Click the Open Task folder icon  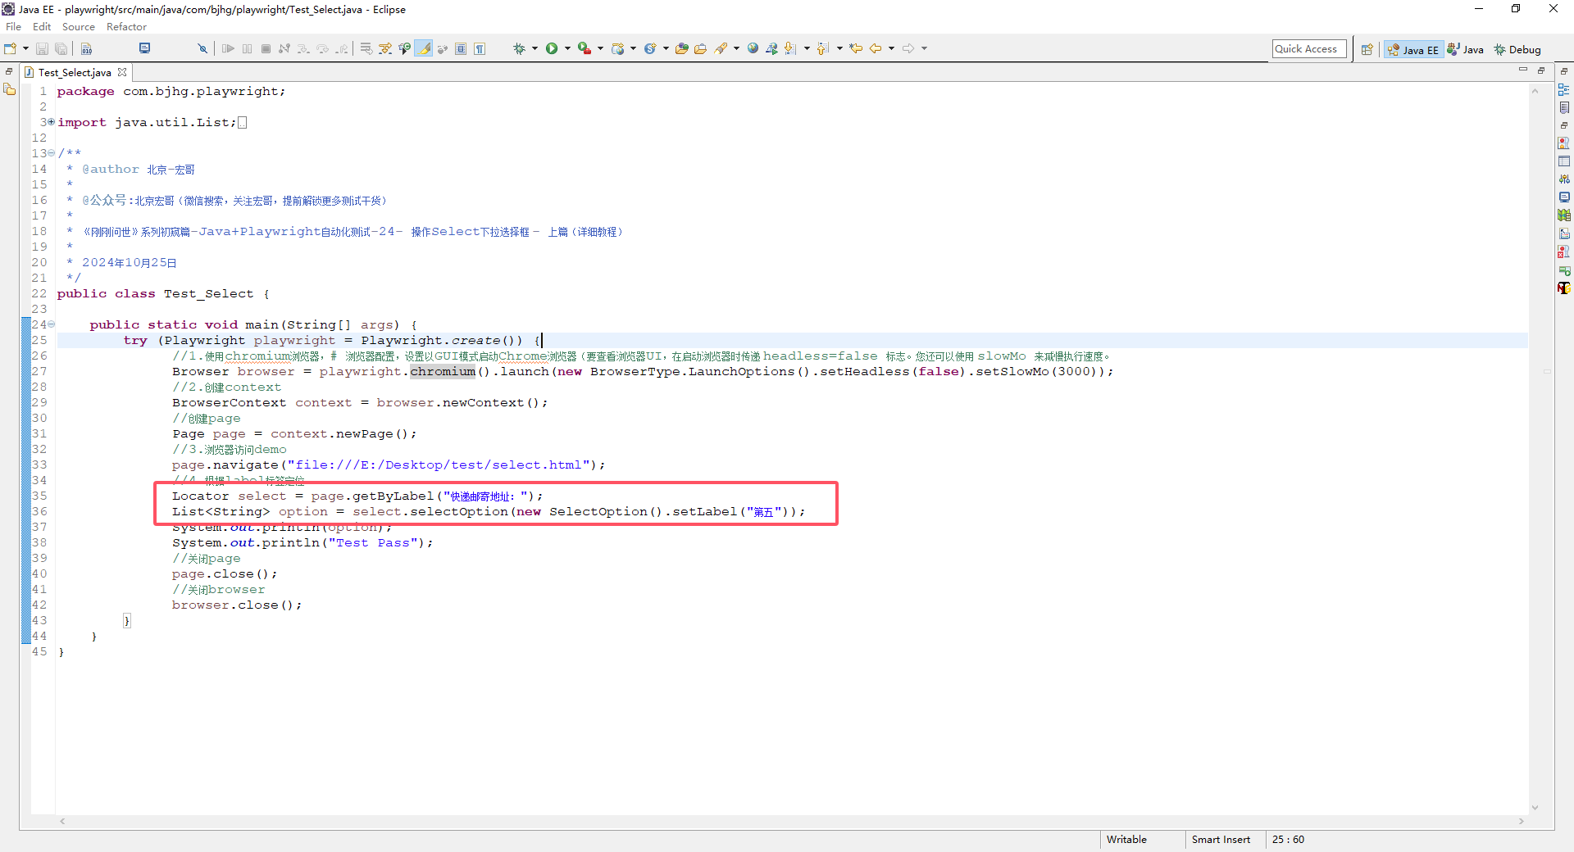(700, 48)
